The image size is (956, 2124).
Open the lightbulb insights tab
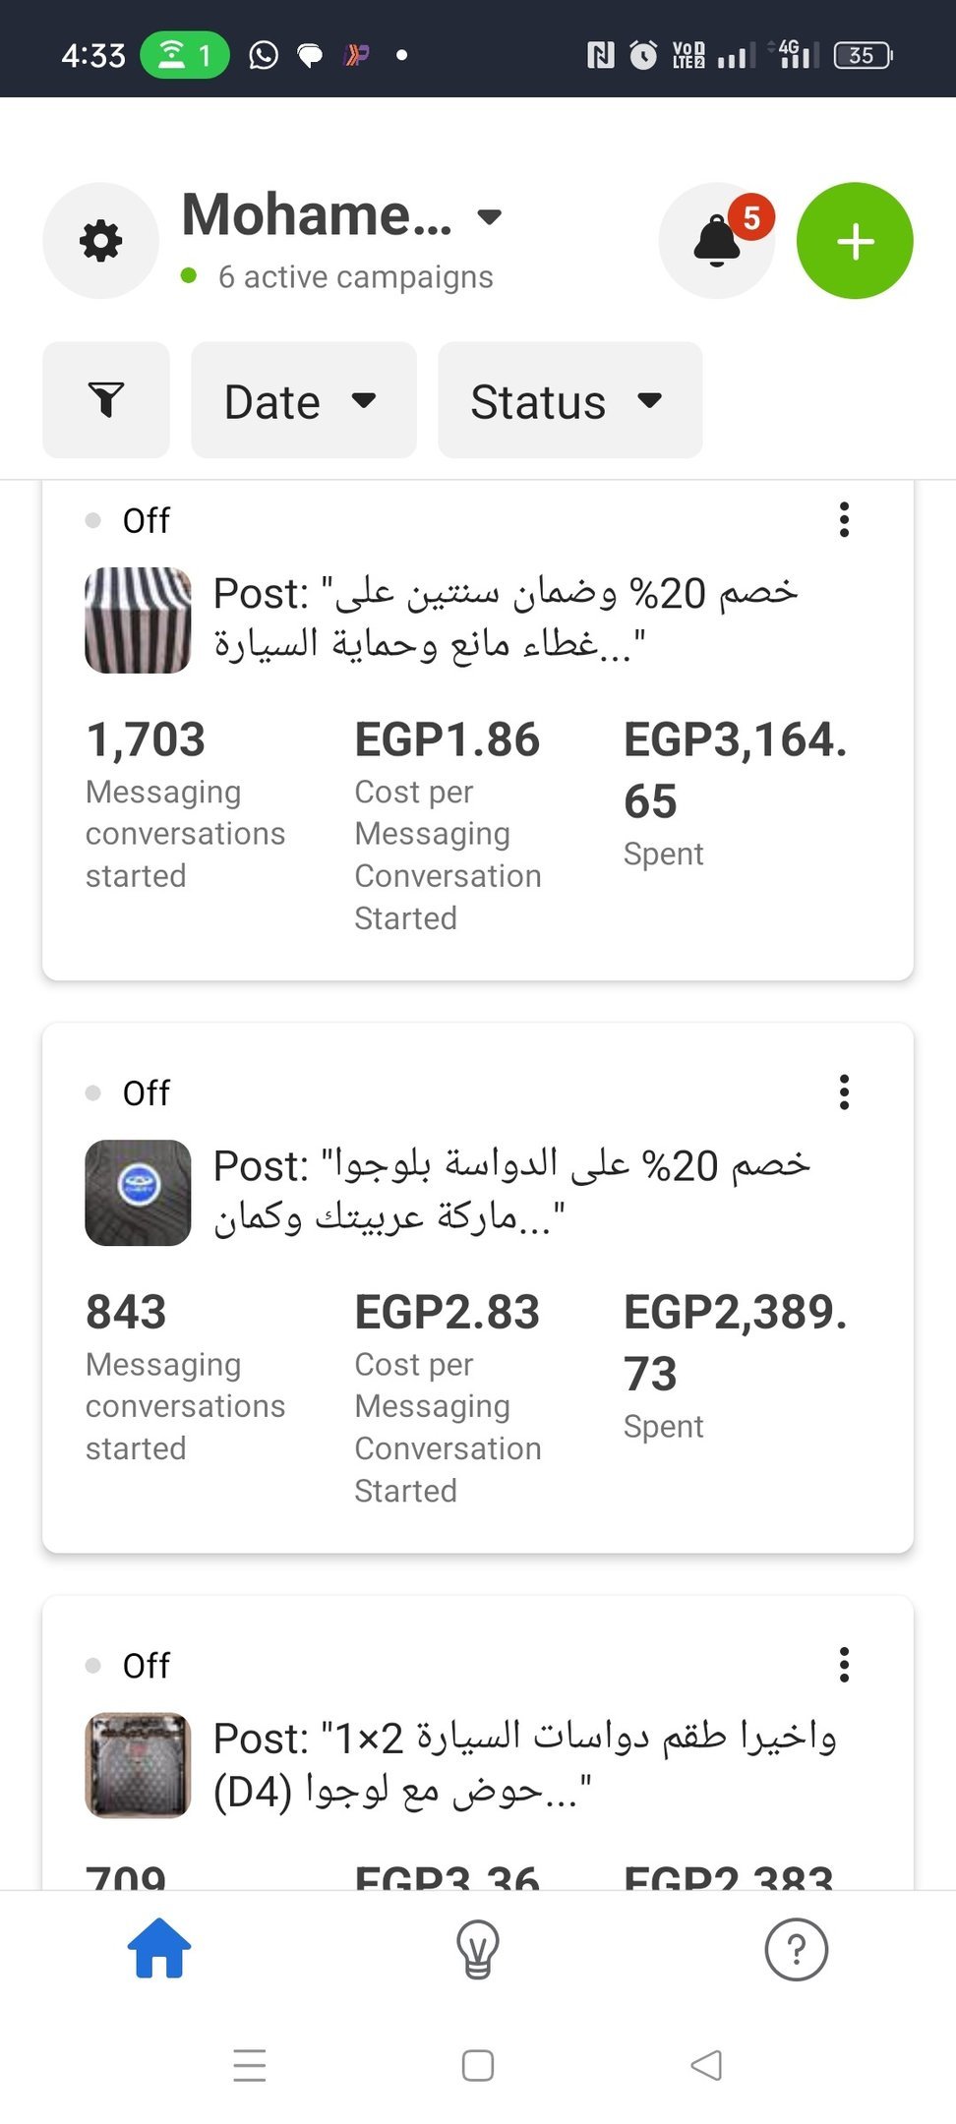pyautogui.click(x=478, y=1949)
